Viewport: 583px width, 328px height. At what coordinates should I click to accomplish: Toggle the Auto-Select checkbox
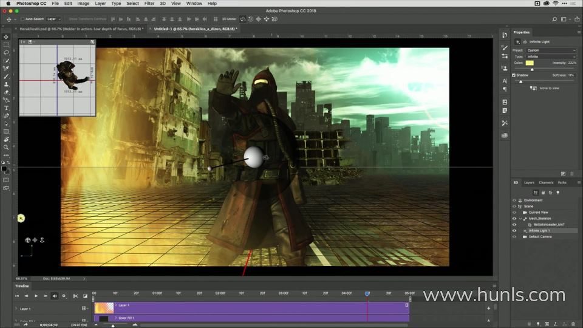22,19
